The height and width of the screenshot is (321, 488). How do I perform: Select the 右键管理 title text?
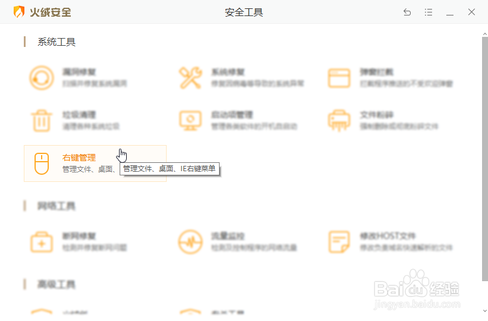(x=79, y=158)
